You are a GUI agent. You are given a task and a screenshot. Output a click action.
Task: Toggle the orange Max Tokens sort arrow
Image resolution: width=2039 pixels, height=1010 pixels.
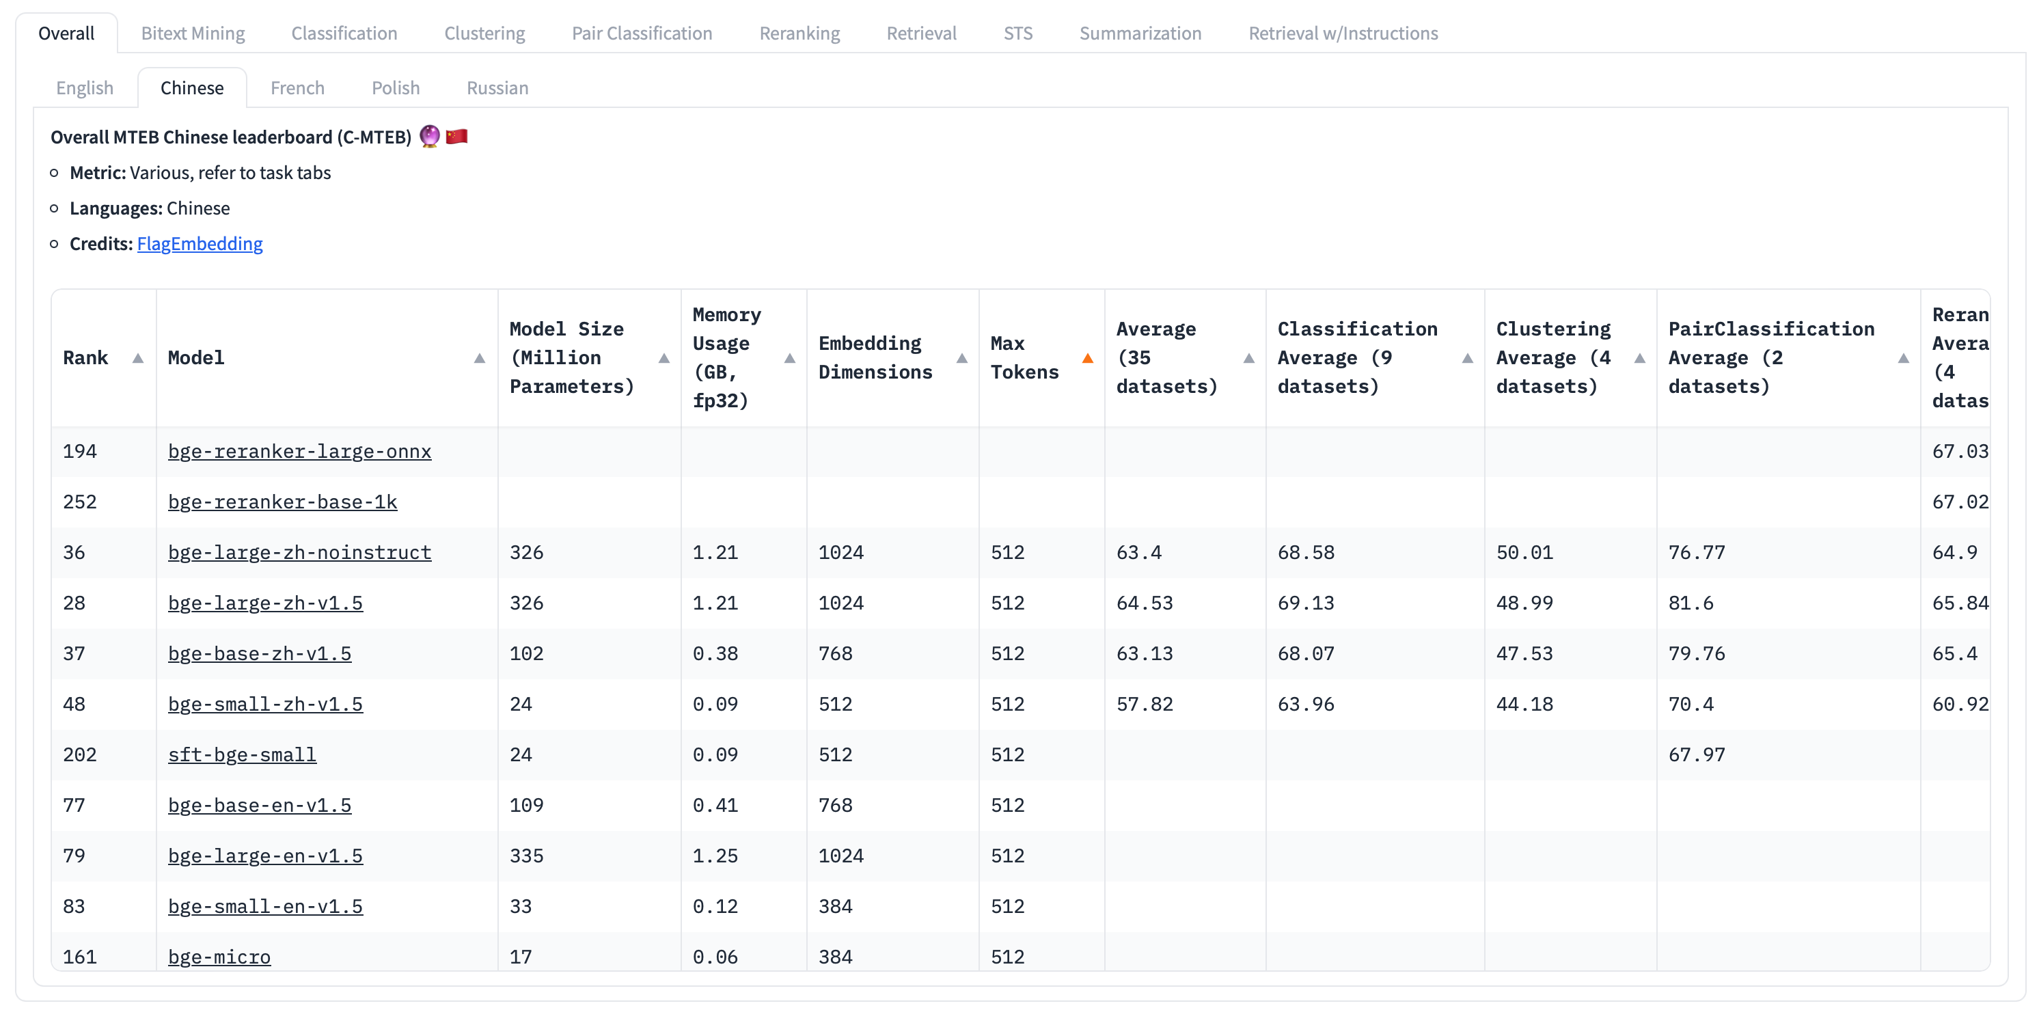(1086, 359)
